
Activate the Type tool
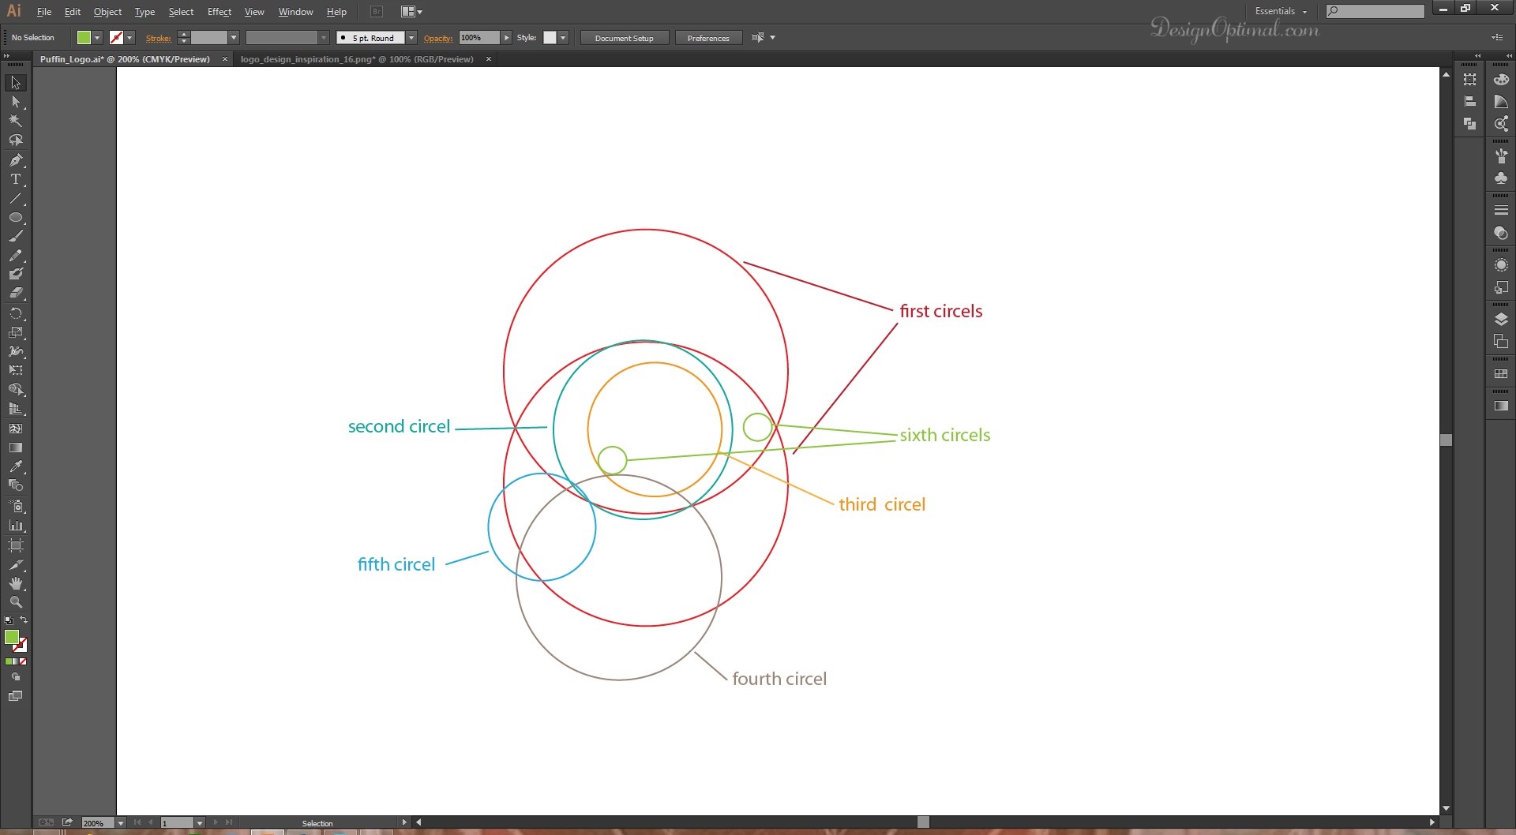click(x=15, y=179)
